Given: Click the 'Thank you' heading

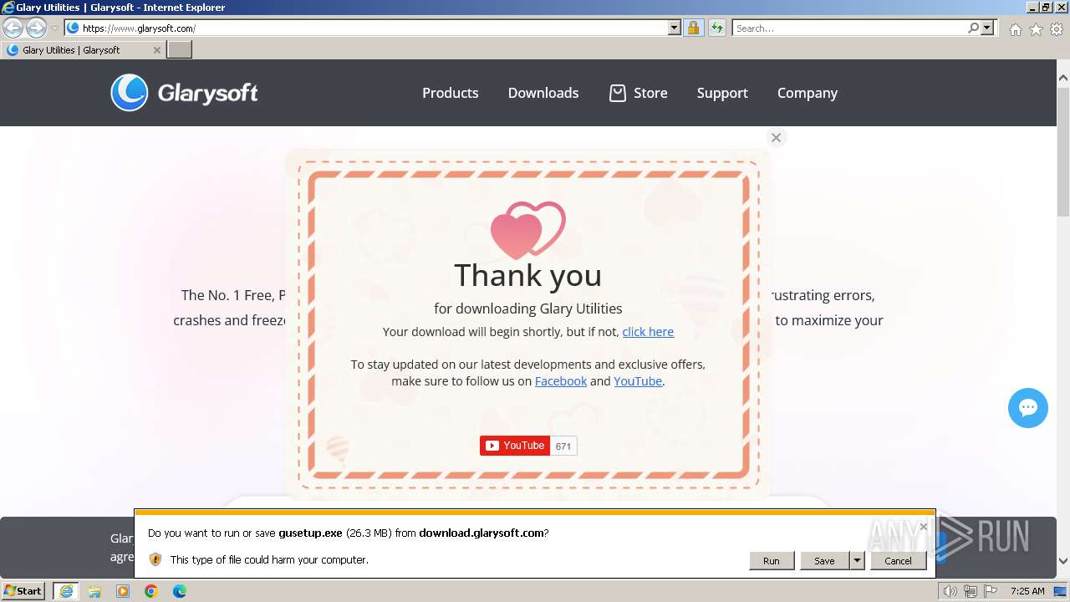Looking at the screenshot, I should (528, 275).
